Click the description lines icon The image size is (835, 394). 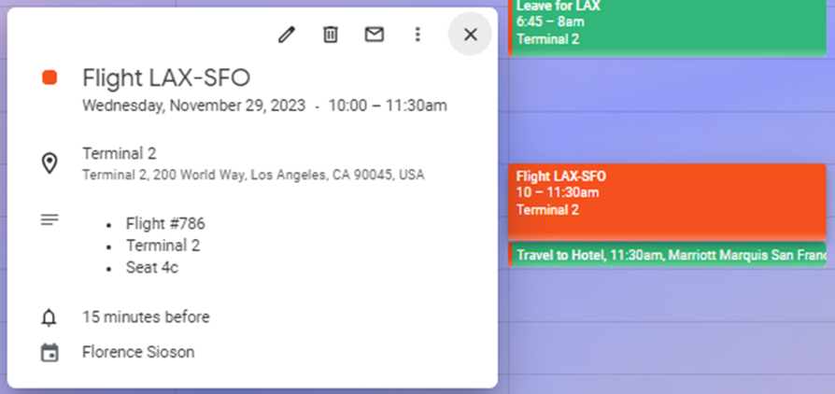click(x=50, y=220)
